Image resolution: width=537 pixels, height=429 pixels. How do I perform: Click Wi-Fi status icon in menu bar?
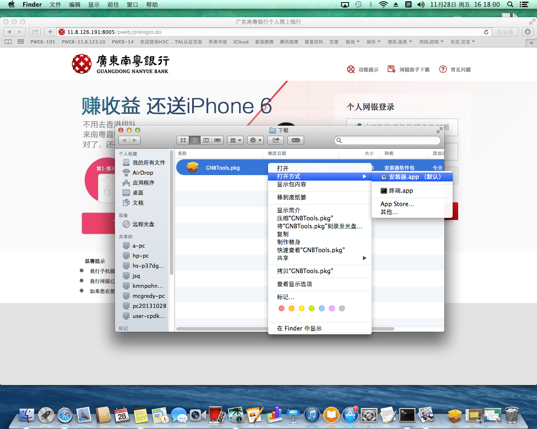tap(383, 5)
